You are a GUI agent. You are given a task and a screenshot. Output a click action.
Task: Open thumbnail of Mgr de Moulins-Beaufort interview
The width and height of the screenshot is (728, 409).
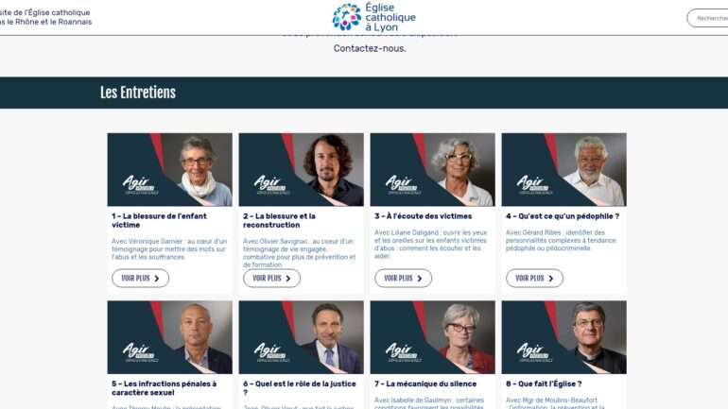(564, 337)
